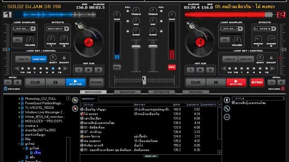This screenshot has width=289, height=162.
Task: Click deck 2 turntable vinyl record
Action: tap(200, 42)
